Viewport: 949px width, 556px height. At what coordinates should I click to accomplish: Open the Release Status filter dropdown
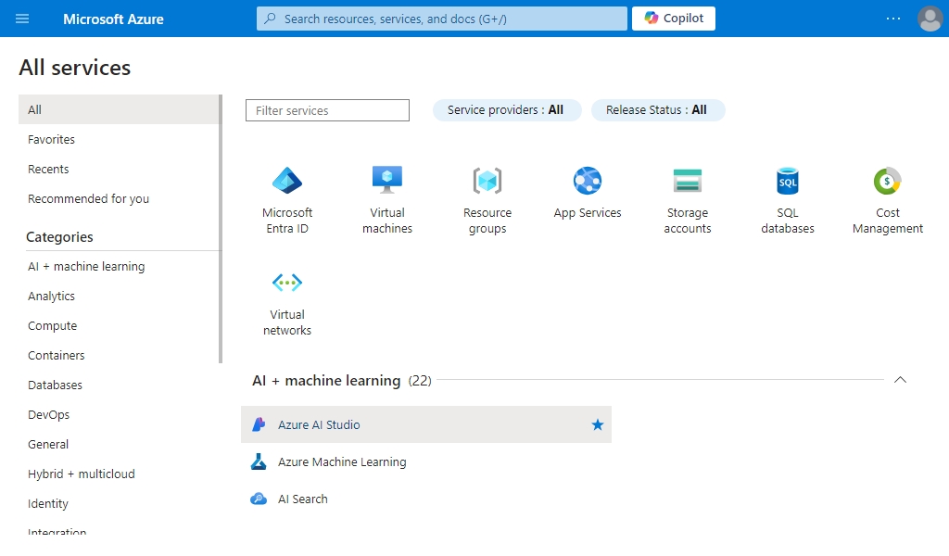[658, 110]
